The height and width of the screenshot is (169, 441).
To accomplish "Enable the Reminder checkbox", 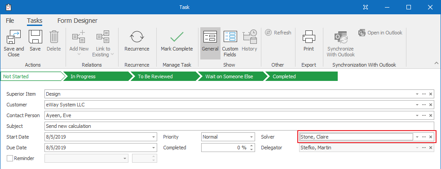I will coord(10,158).
